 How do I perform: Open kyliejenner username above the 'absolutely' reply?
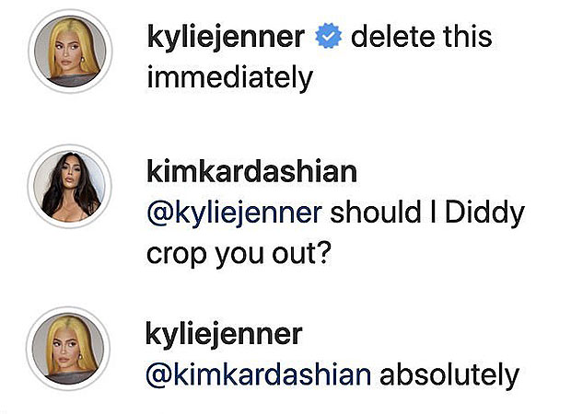tap(224, 335)
